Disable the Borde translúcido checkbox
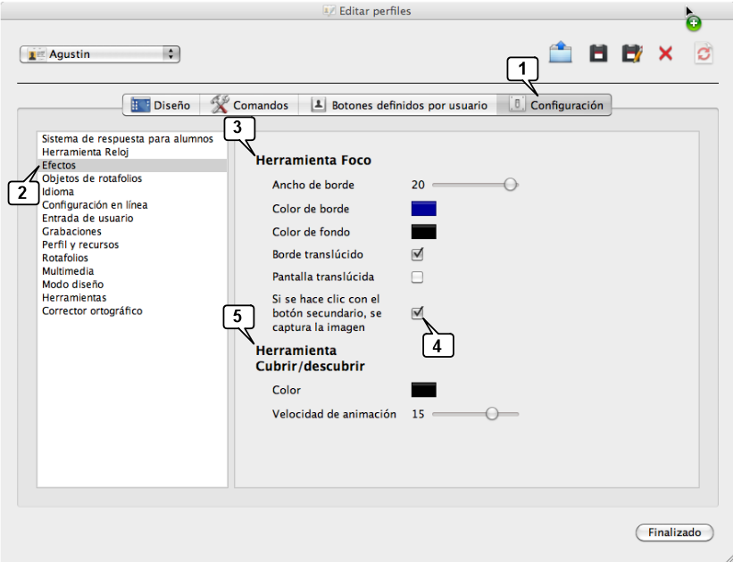Viewport: 733px width, 562px height. [417, 254]
